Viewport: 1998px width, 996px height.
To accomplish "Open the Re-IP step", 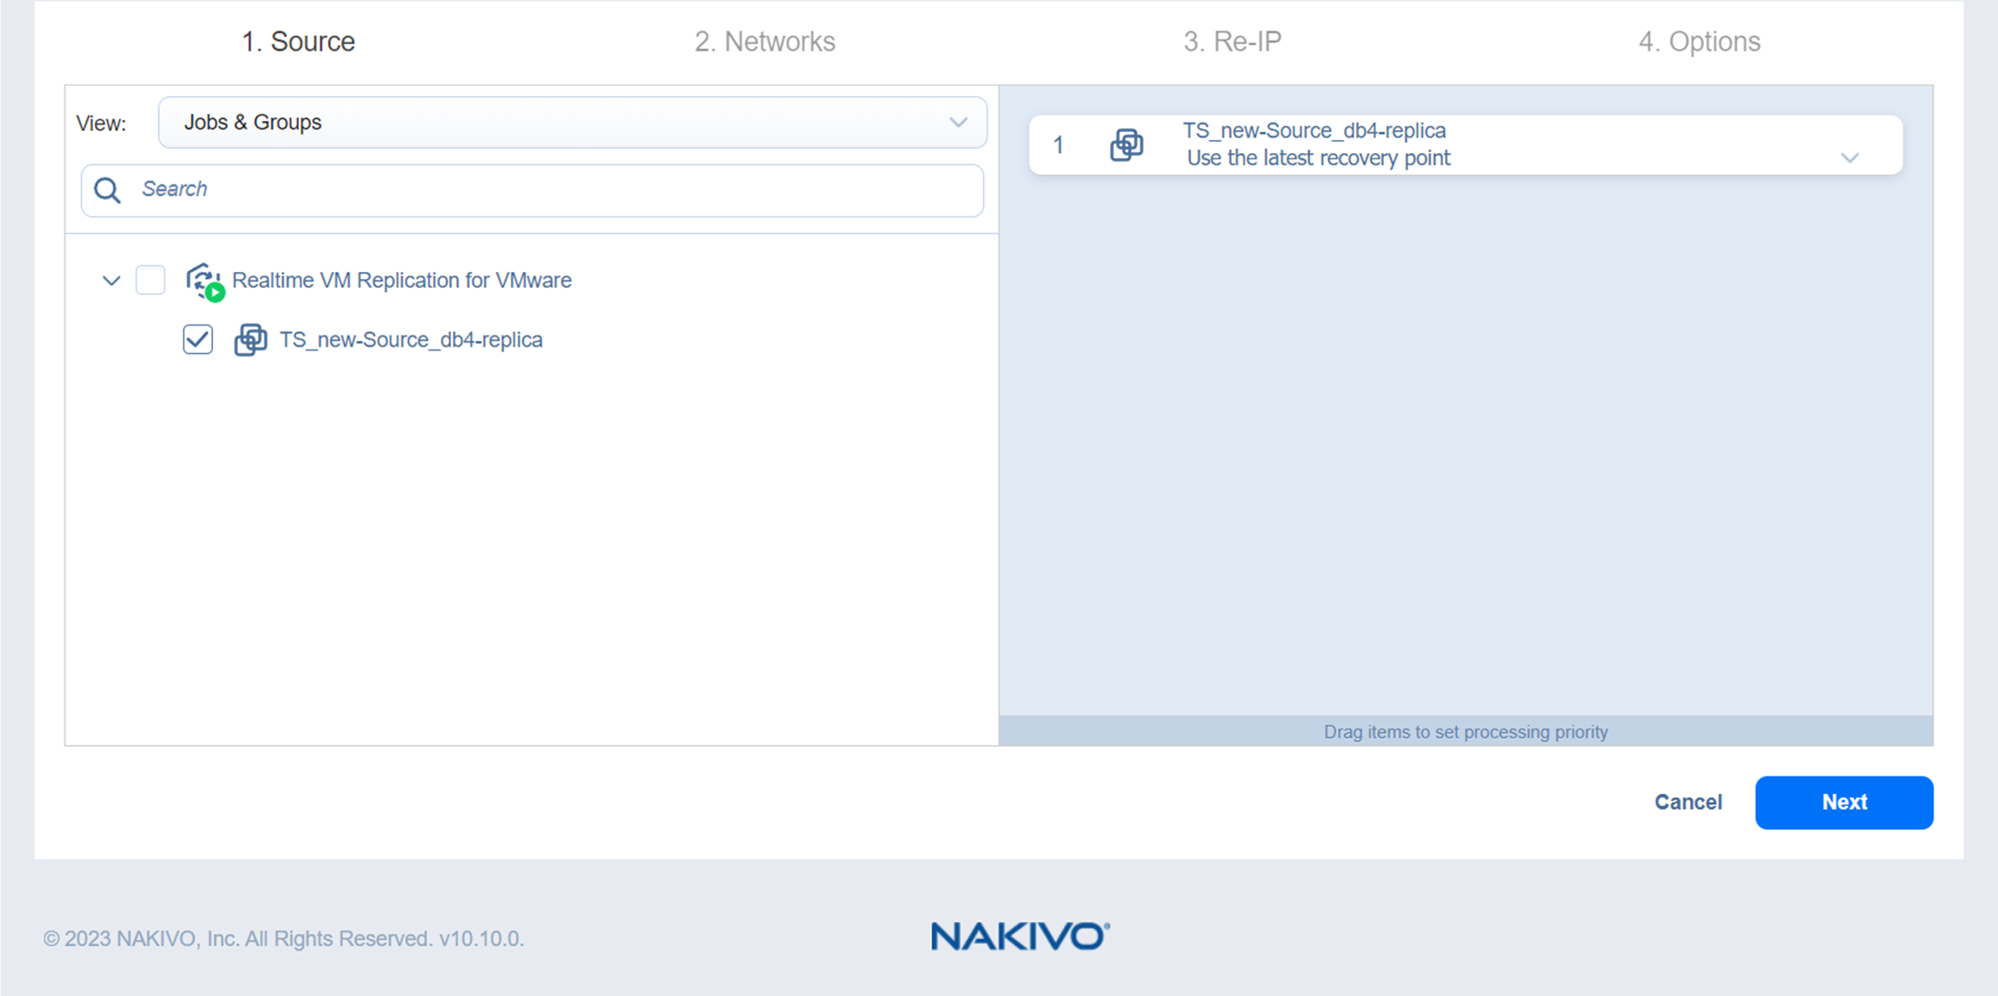I will click(x=1233, y=41).
